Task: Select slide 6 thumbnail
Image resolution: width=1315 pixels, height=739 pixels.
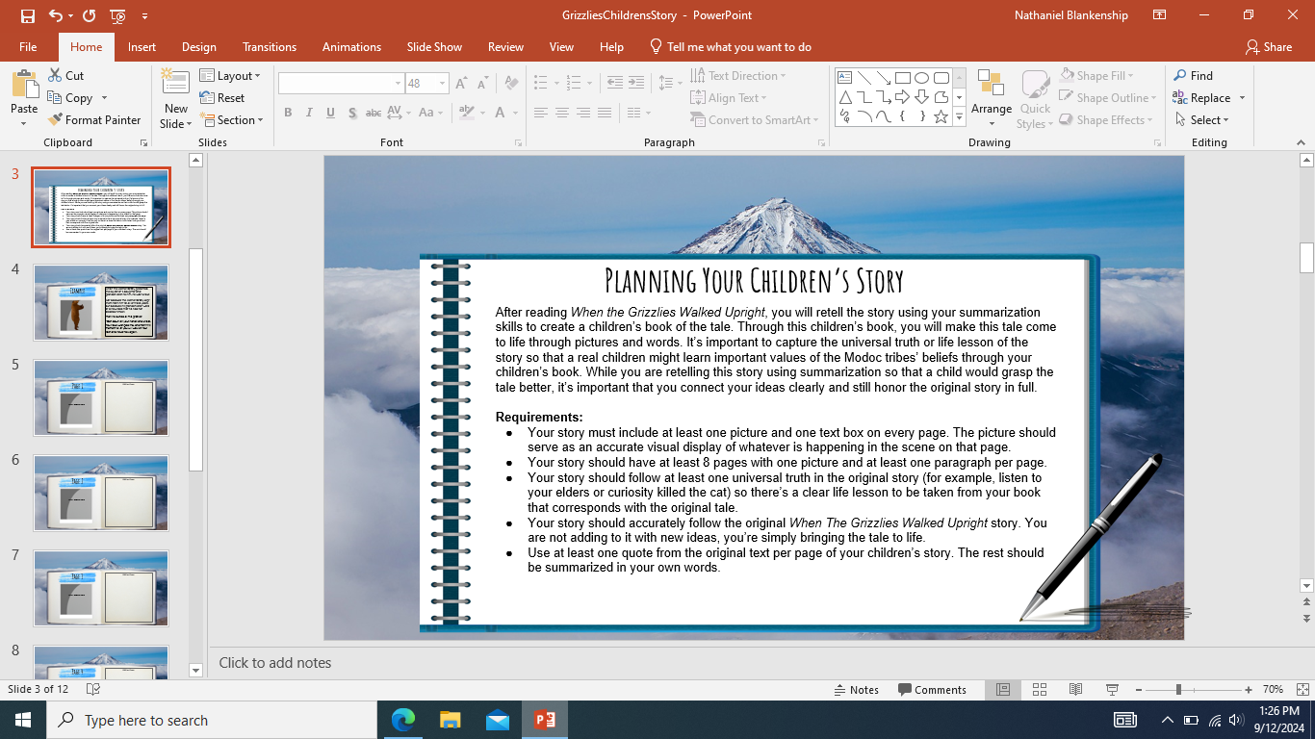Action: pos(100,493)
